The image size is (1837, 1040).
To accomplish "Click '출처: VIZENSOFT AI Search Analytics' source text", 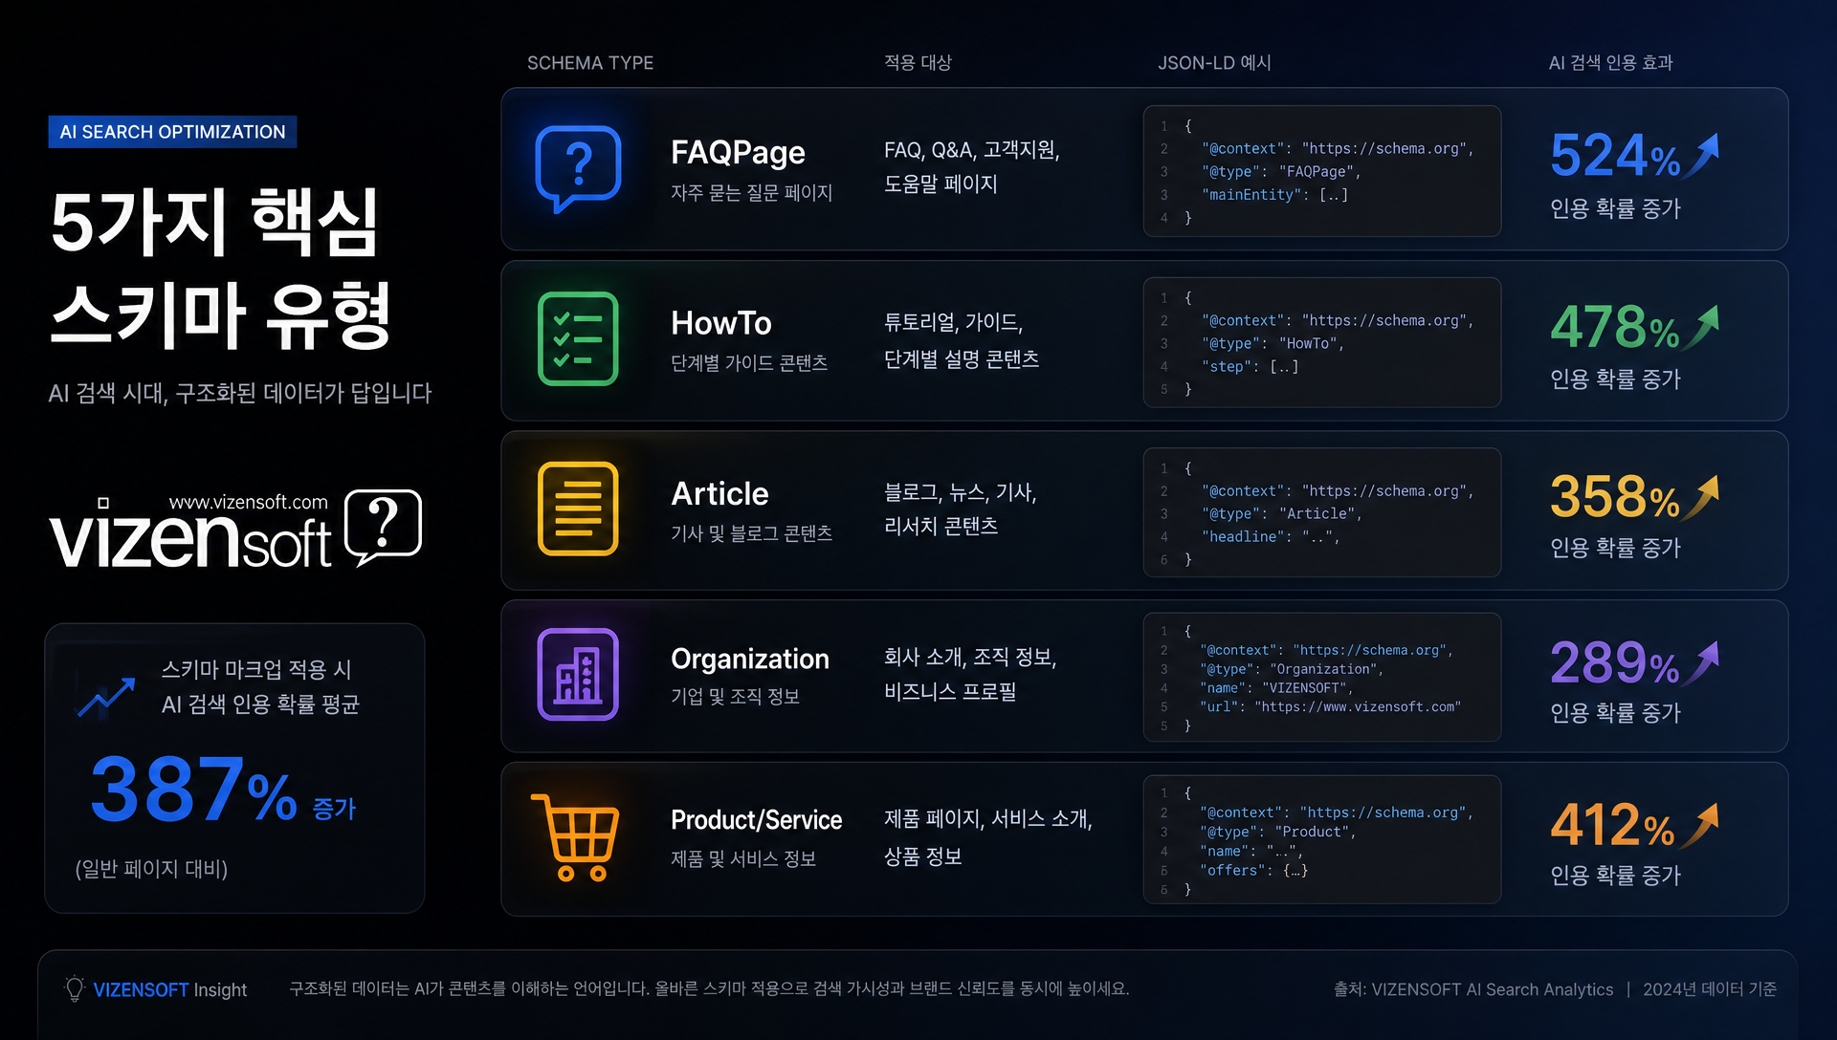I will (x=1473, y=989).
